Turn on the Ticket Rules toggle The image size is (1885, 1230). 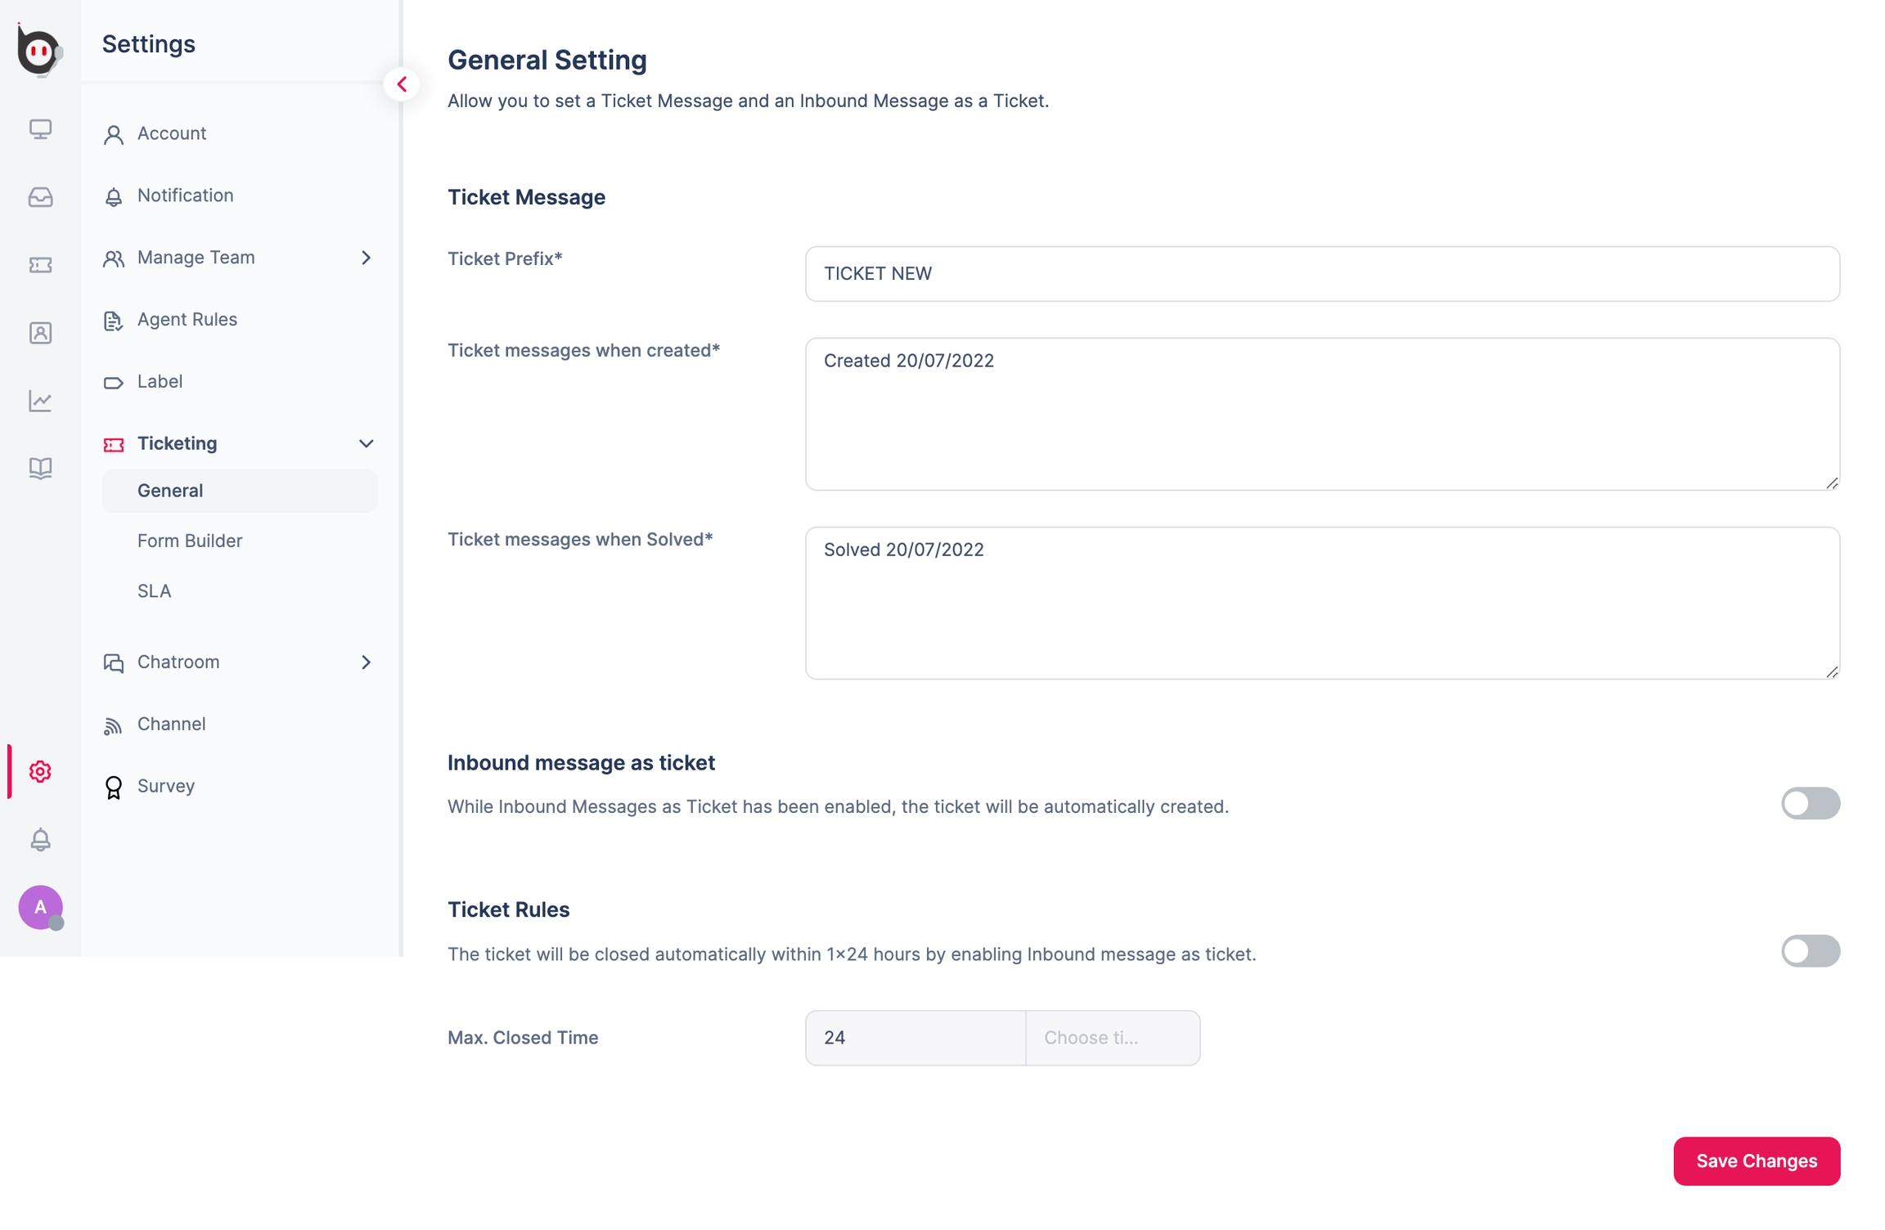pyautogui.click(x=1810, y=951)
